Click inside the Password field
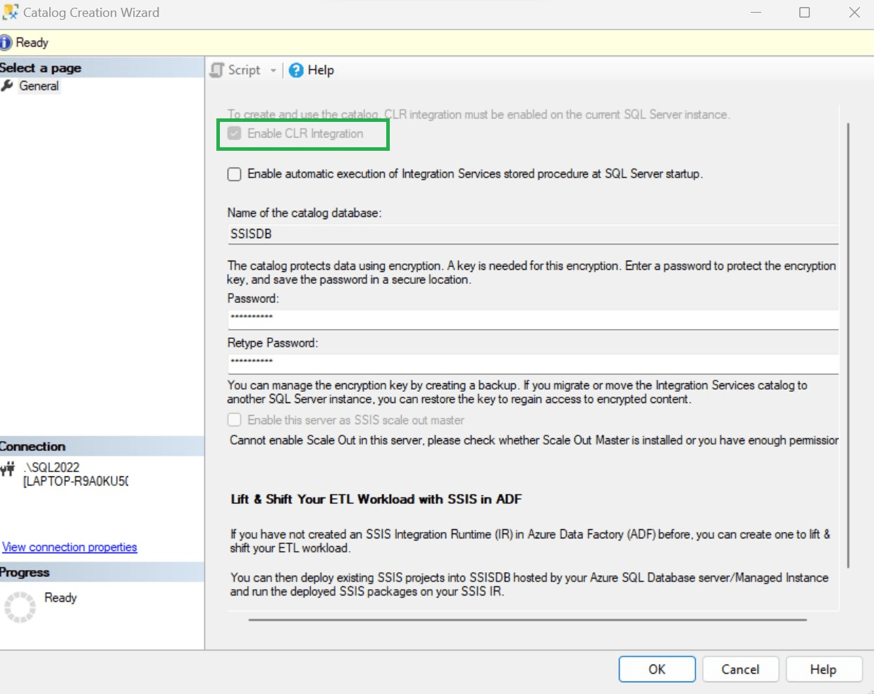The width and height of the screenshot is (874, 694). (x=493, y=318)
